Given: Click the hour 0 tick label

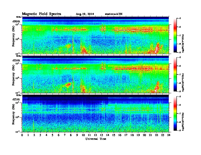Looking at the screenshot, I should point(22,135).
